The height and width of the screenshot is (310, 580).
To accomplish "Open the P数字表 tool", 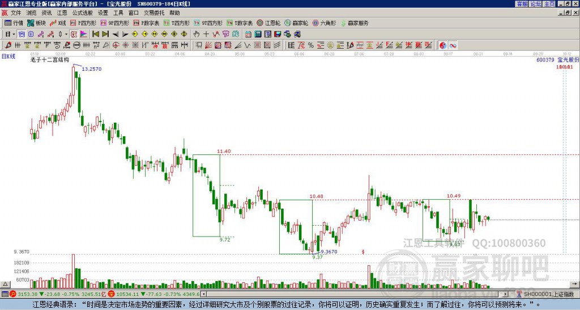I will 147,23.
